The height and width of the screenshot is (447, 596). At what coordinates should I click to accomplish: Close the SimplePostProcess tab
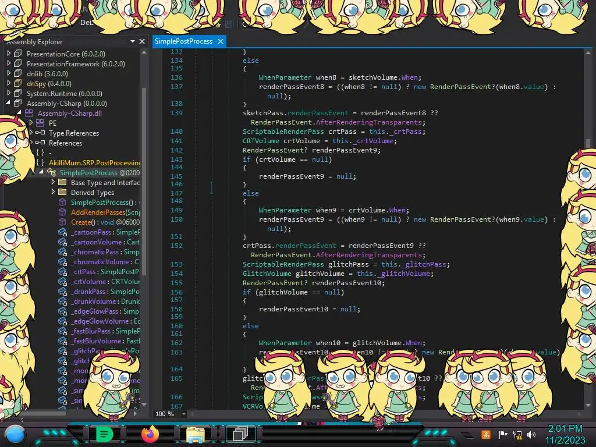[221, 41]
